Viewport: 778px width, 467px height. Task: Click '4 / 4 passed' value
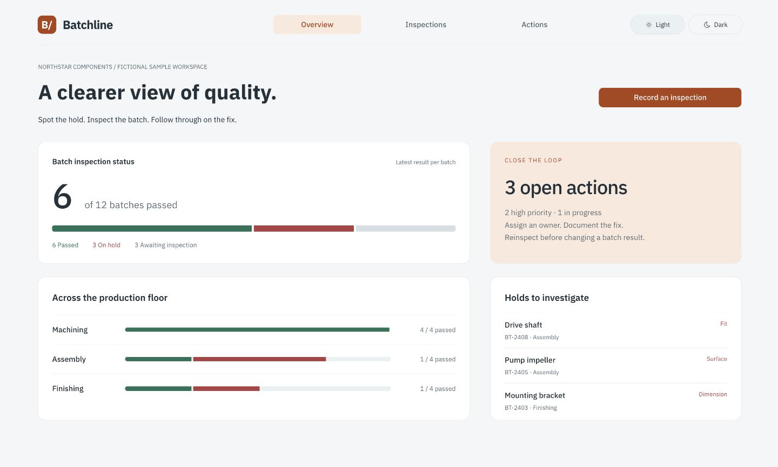438,330
